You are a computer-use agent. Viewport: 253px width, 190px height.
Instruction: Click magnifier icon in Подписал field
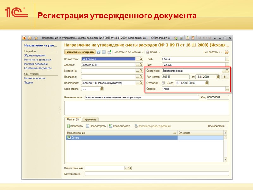pyautogui.click(x=141, y=77)
